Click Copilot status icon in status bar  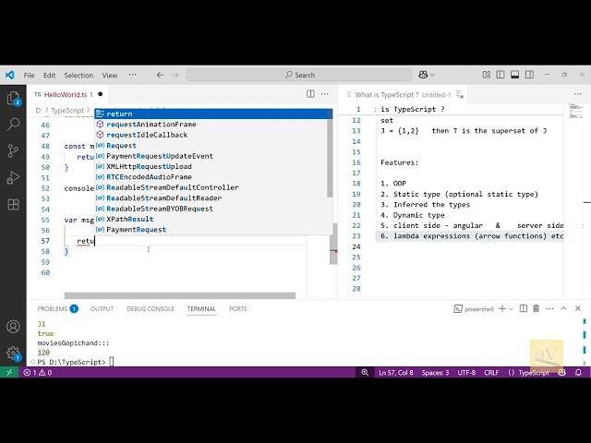point(561,373)
